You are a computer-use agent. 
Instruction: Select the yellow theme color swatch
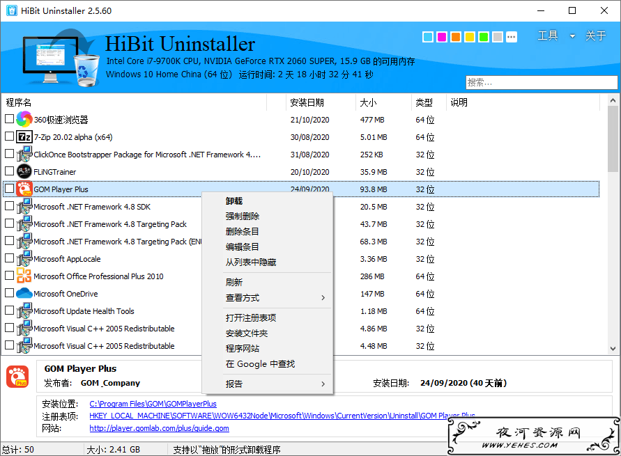470,37
